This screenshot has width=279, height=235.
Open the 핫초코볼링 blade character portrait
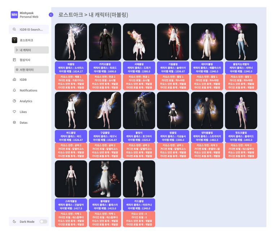(x=241, y=110)
